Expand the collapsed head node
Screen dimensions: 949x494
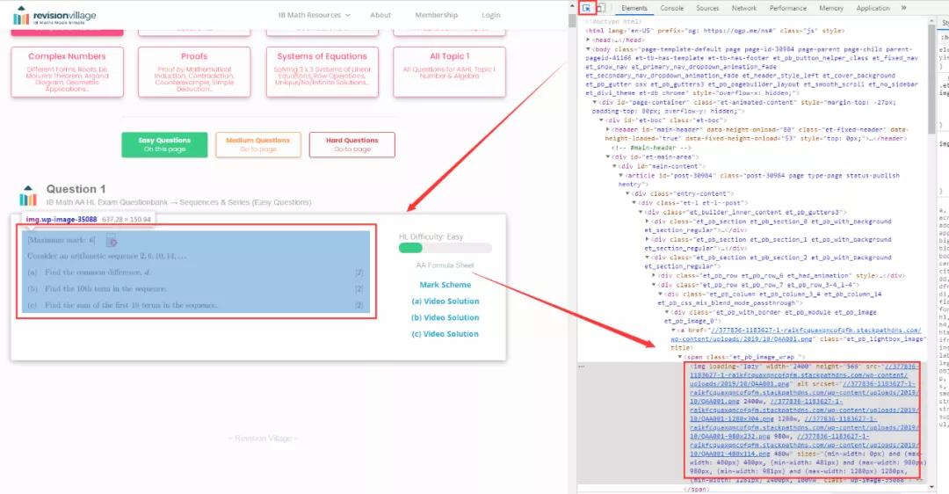point(588,40)
